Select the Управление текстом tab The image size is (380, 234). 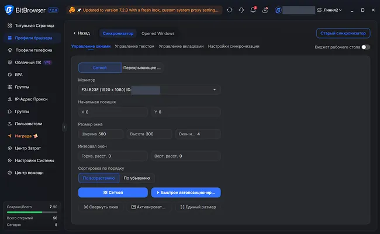point(134,46)
